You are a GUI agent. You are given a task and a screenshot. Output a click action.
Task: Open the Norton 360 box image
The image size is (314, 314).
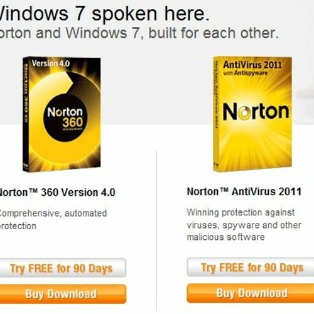pyautogui.click(x=62, y=114)
